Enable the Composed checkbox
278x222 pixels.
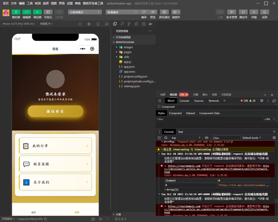[x=159, y=107]
